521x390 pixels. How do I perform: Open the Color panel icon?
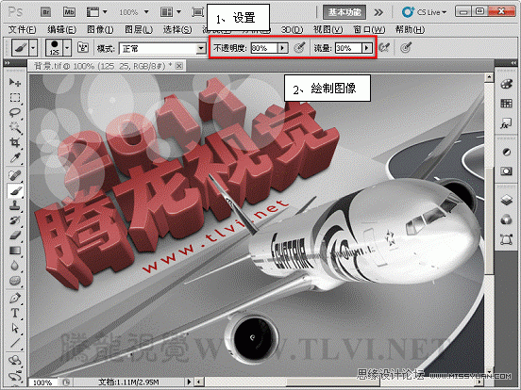[x=506, y=84]
